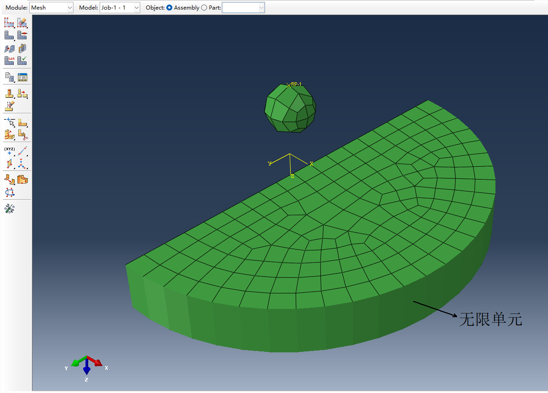Select the Part object radio button

pos(204,8)
